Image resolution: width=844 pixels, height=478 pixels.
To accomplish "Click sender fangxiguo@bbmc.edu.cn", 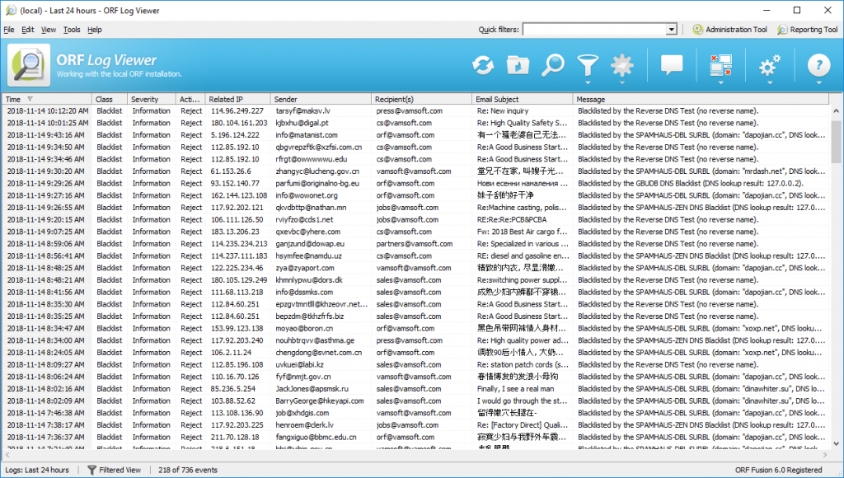I will pyautogui.click(x=316, y=437).
